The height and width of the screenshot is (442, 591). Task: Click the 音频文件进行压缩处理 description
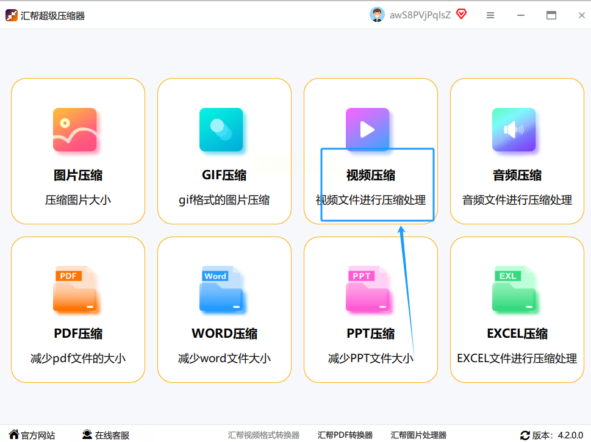pyautogui.click(x=517, y=200)
